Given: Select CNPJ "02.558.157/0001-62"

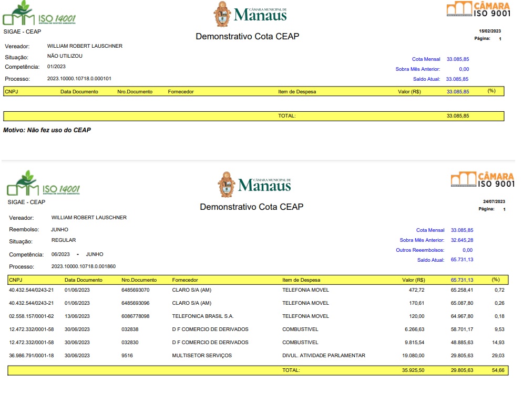Looking at the screenshot, I should click(x=32, y=316).
